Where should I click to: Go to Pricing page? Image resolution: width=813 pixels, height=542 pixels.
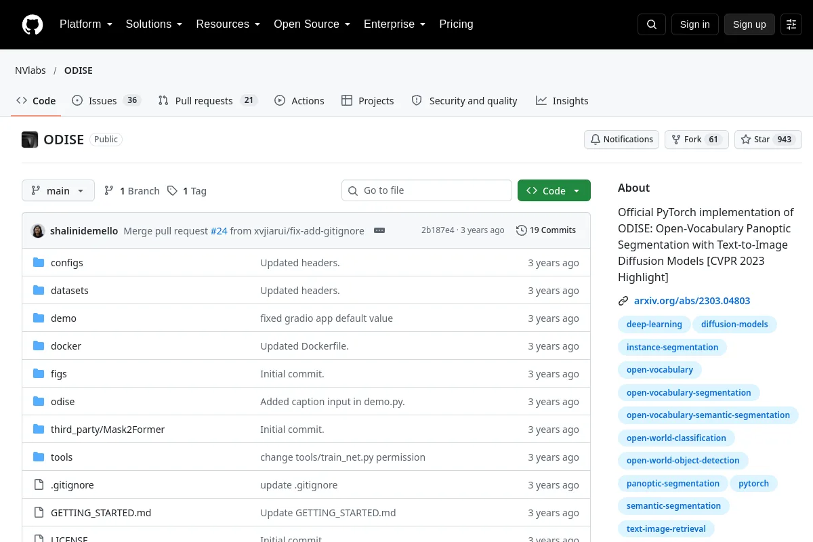456,24
